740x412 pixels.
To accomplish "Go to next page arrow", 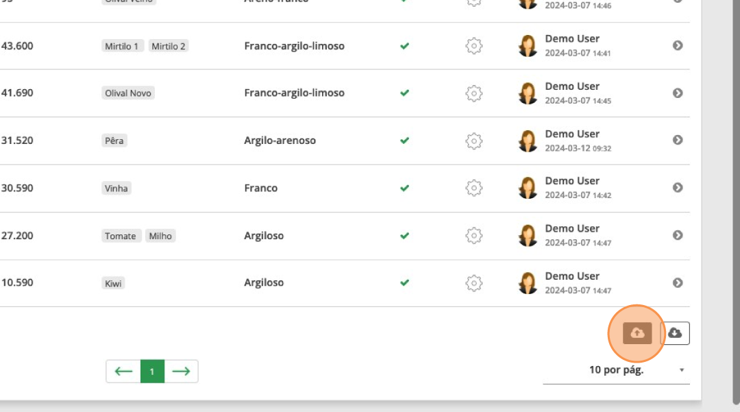I will tap(181, 371).
